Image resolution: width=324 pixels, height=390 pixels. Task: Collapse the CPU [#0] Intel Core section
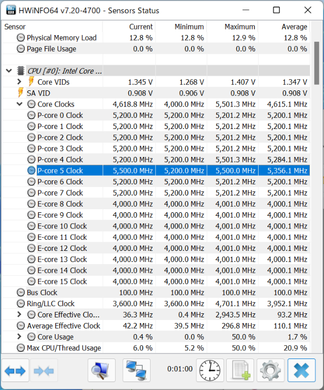(9, 71)
